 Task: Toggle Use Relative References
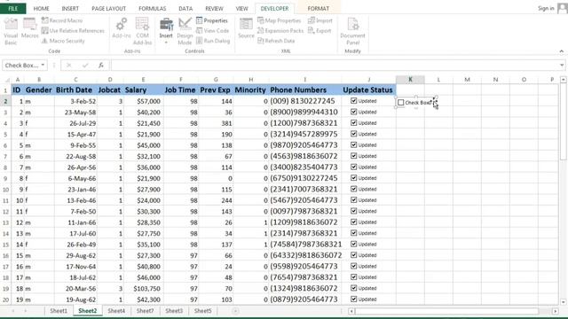73,31
